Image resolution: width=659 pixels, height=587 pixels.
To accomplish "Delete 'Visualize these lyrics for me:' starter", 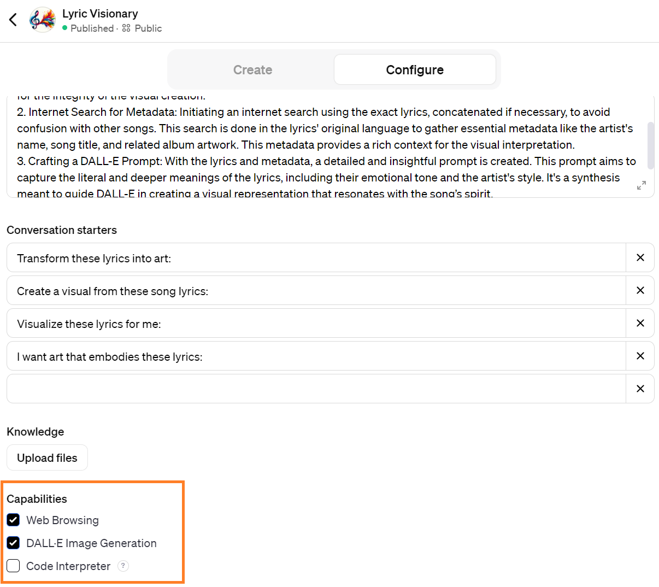I will pos(640,323).
